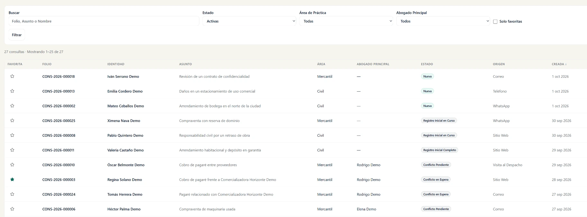Star the Tomás Herrera Demo row

[12, 194]
